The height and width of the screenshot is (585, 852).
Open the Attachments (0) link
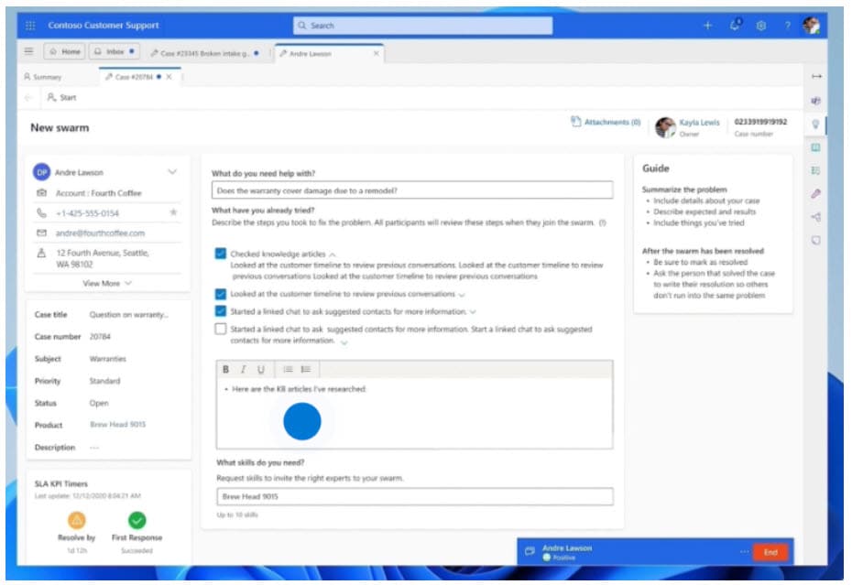point(606,122)
